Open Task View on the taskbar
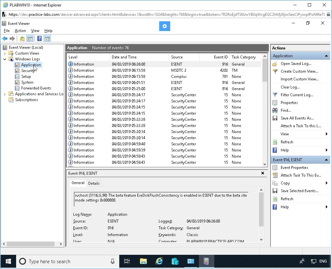 (127, 261)
